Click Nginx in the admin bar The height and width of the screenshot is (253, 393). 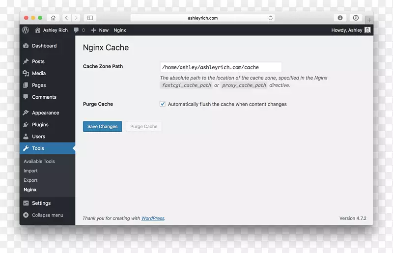(120, 30)
